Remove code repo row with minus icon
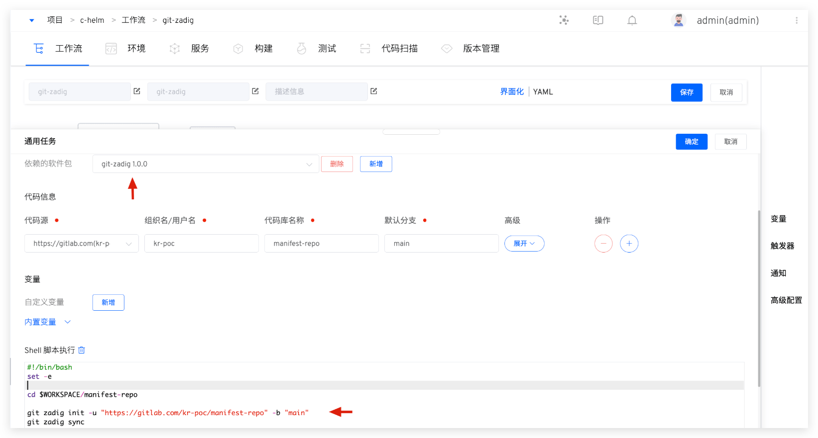Image resolution: width=818 pixels, height=438 pixels. pyautogui.click(x=603, y=244)
